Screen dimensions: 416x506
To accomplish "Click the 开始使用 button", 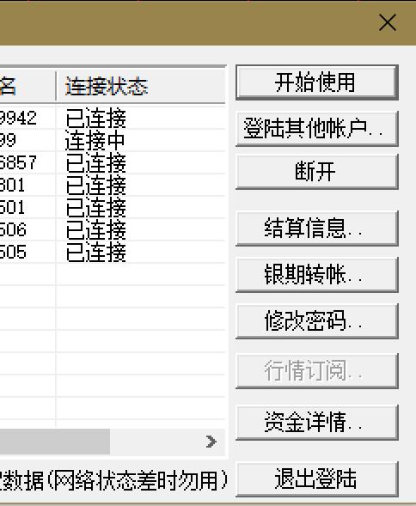I will [x=317, y=82].
